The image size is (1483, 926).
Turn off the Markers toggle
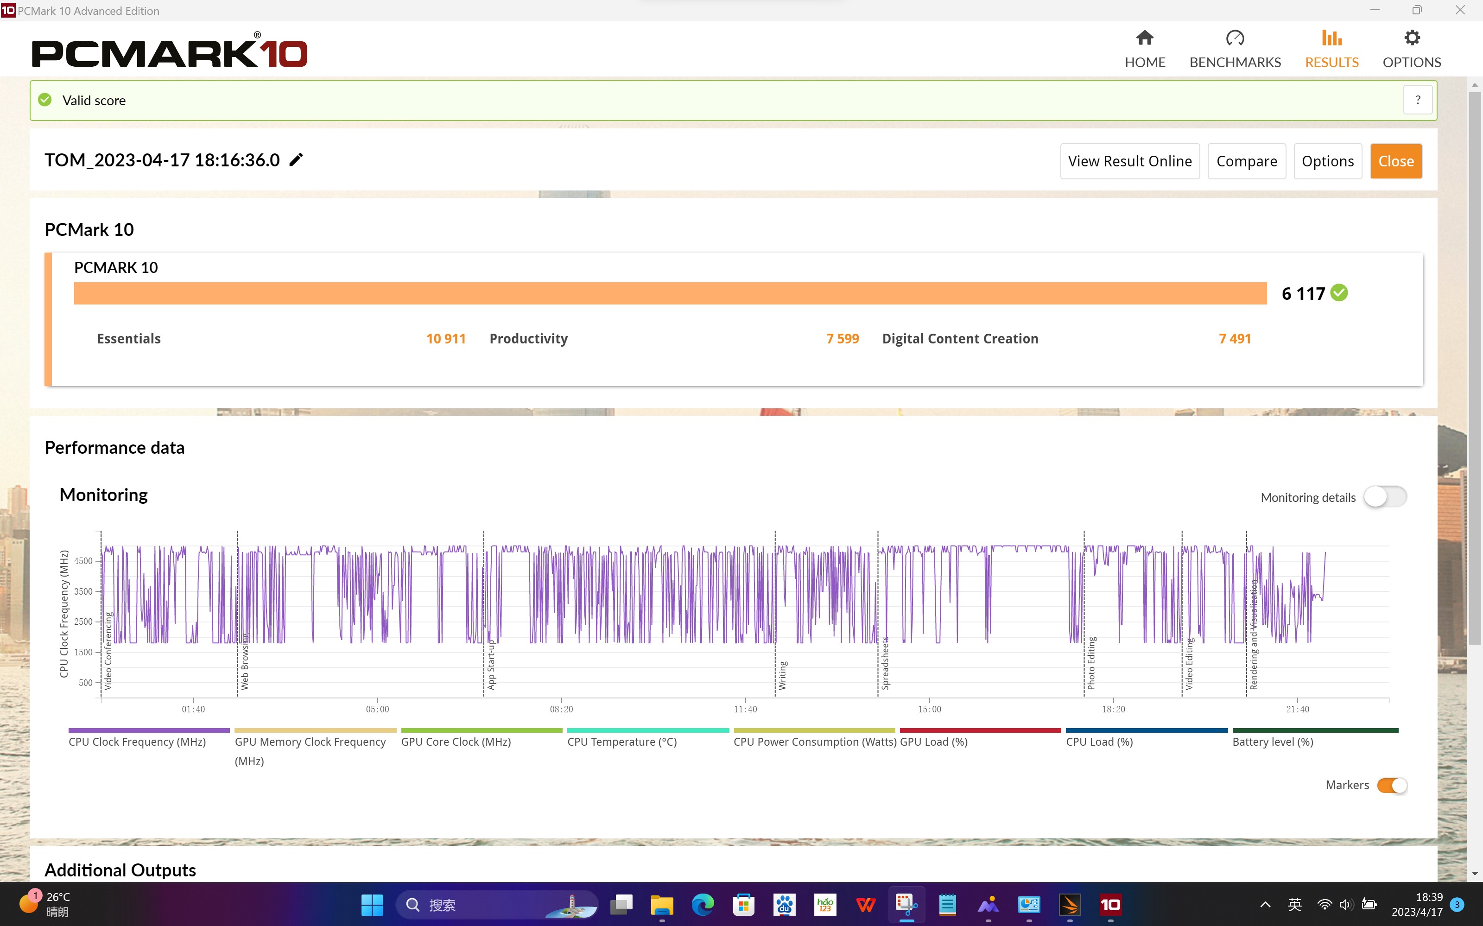tap(1392, 785)
